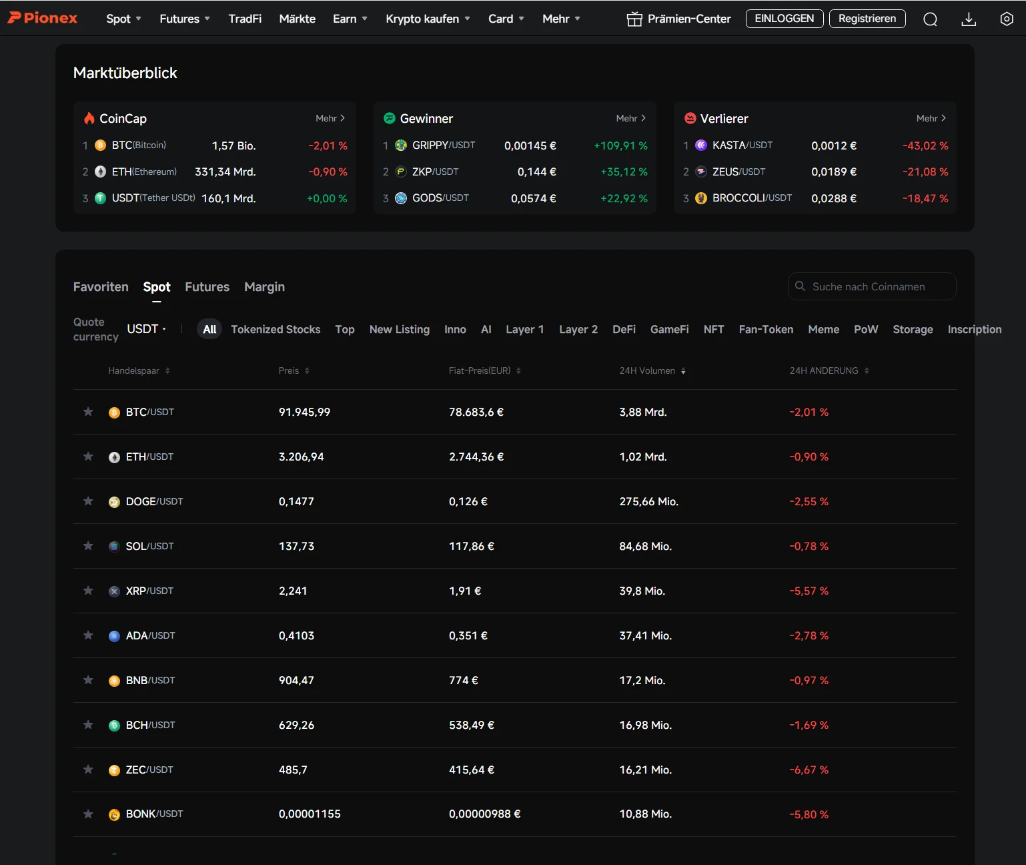
Task: Open the TradFi page
Action: pyautogui.click(x=245, y=19)
